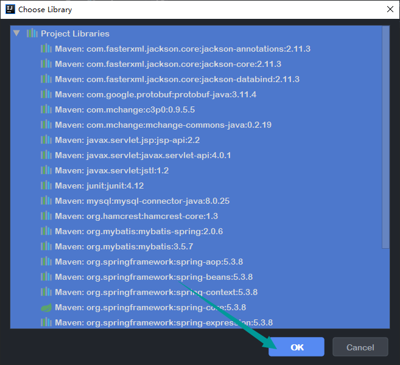Click library icon beside spring-context:5.3.8

coord(46,292)
